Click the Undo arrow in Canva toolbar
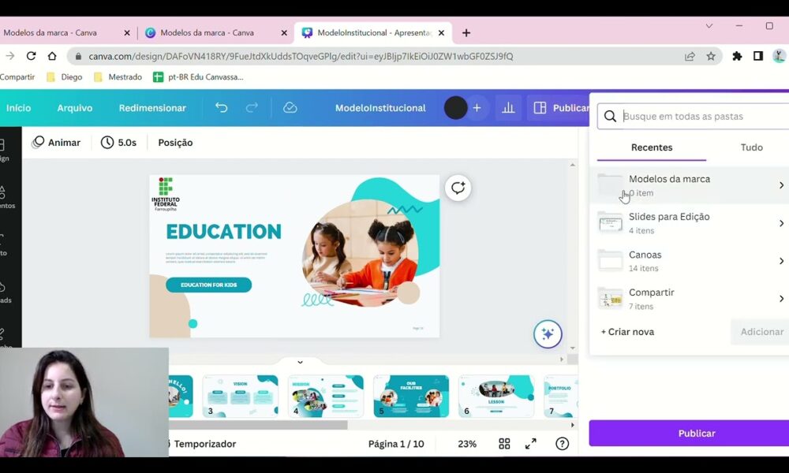The image size is (789, 473). pos(222,107)
